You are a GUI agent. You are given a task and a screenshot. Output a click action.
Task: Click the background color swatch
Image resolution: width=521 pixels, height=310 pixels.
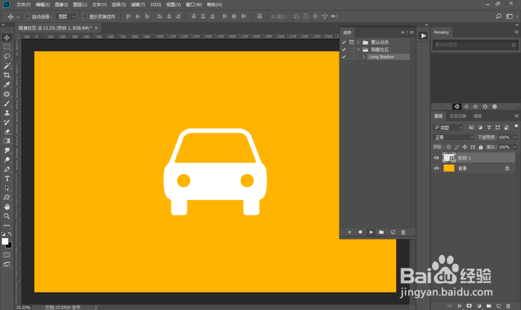point(9,246)
